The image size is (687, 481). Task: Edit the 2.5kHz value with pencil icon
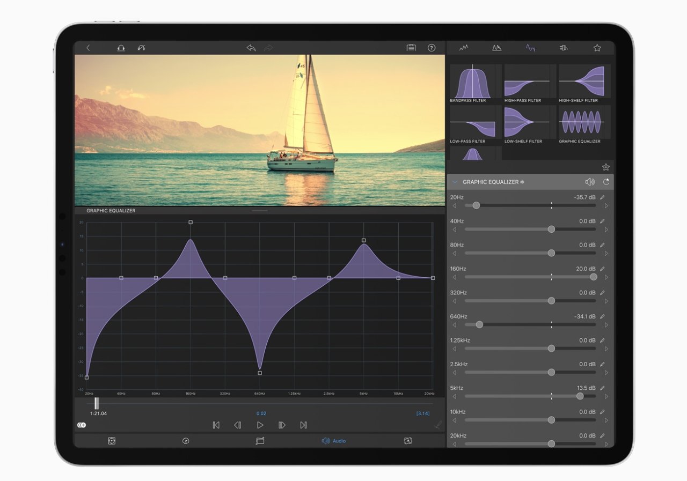602,364
